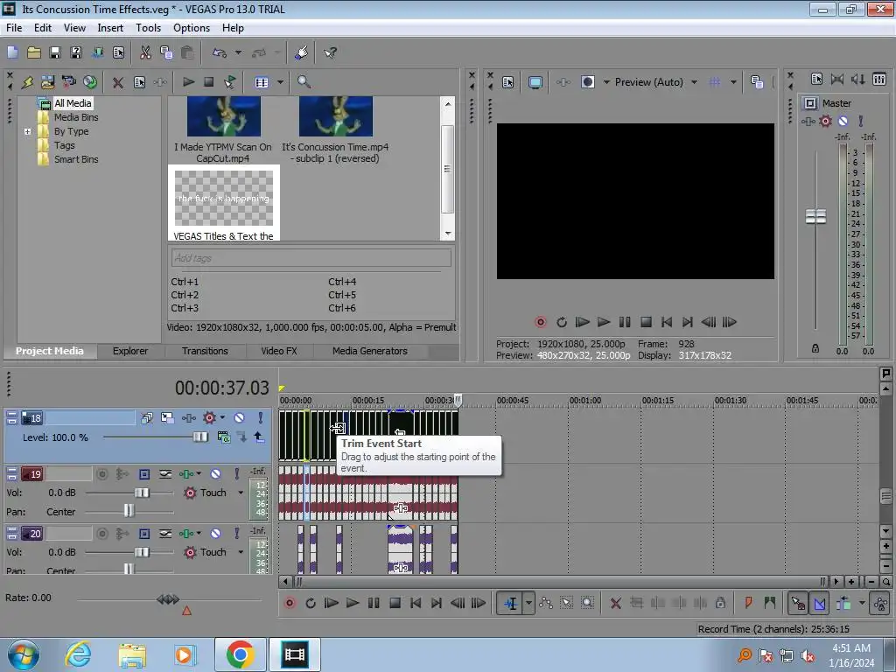896x672 pixels.
Task: Switch to the Explorer tab
Action: tap(129, 351)
